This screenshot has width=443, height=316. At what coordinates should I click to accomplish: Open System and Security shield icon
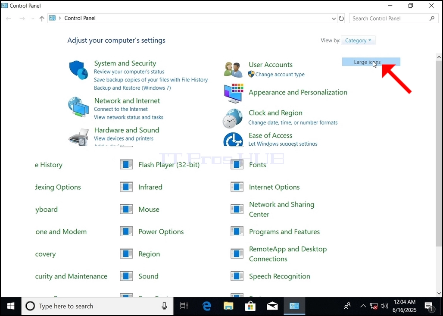pyautogui.click(x=78, y=70)
